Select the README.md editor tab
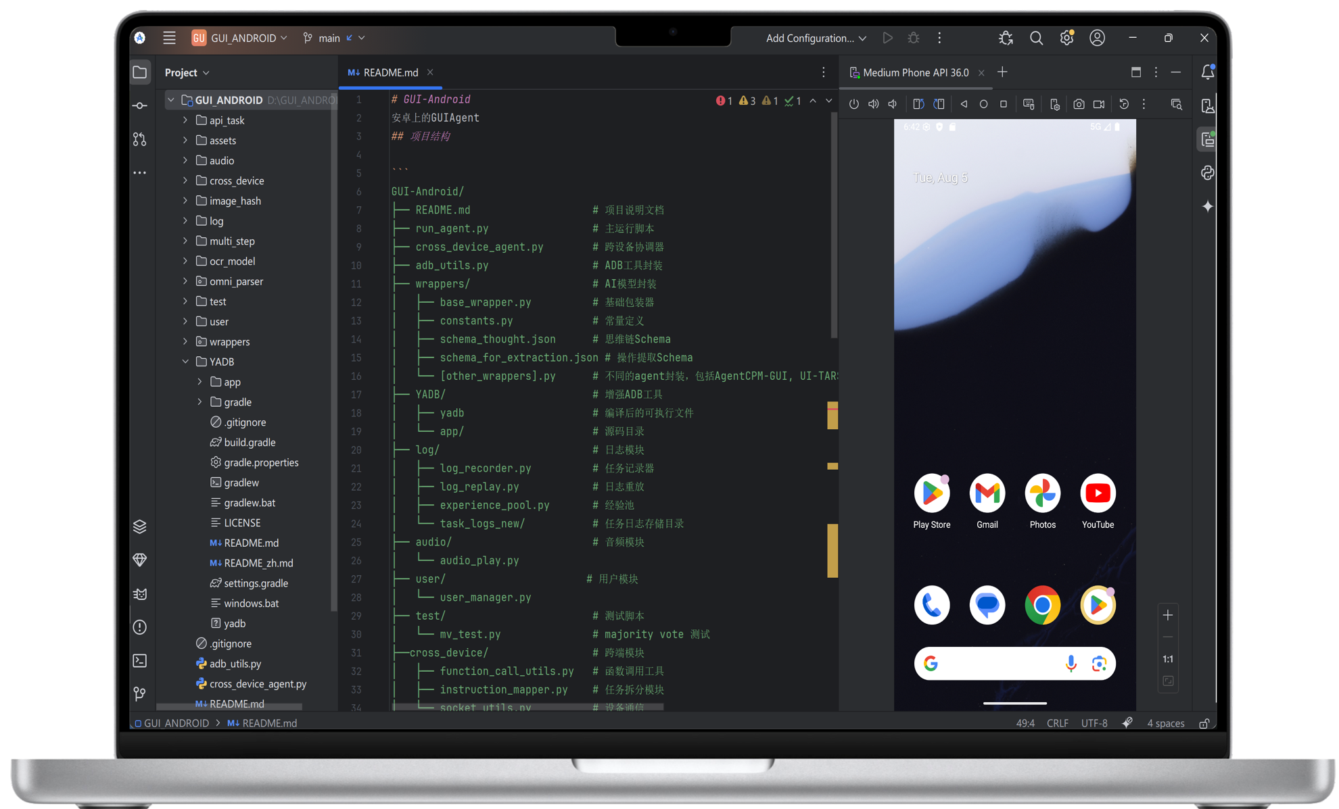The height and width of the screenshot is (809, 1339). (x=390, y=72)
